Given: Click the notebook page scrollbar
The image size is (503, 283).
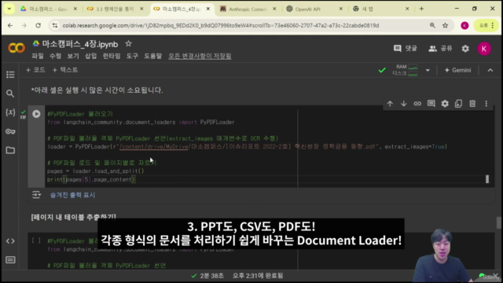Looking at the screenshot, I should pyautogui.click(x=498, y=222).
